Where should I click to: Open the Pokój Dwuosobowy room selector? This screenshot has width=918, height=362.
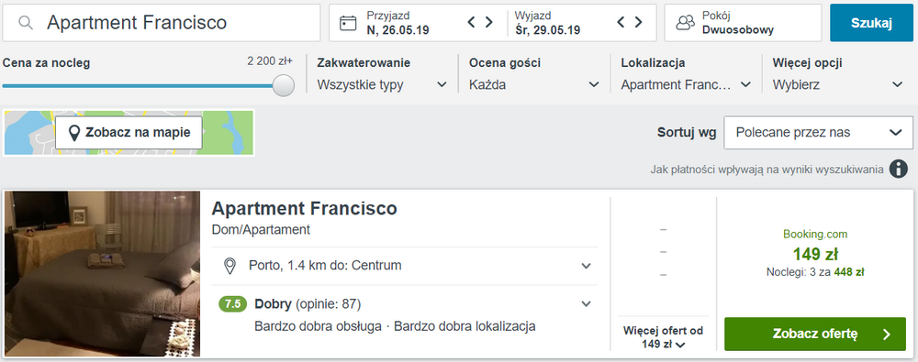pos(743,23)
